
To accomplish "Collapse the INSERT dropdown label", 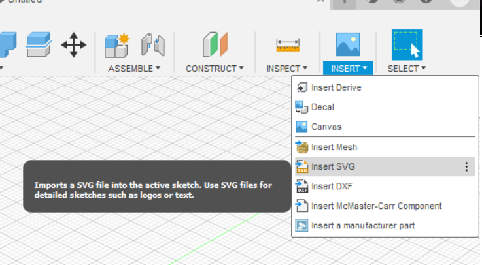I will [348, 68].
